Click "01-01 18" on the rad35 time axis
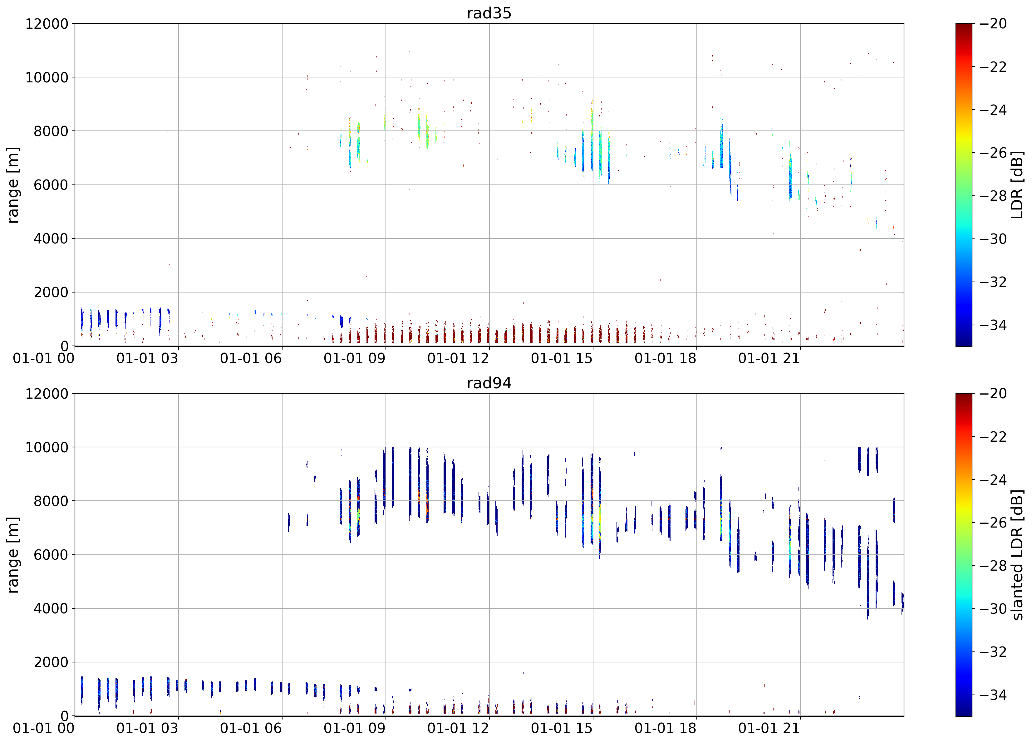 [x=665, y=358]
